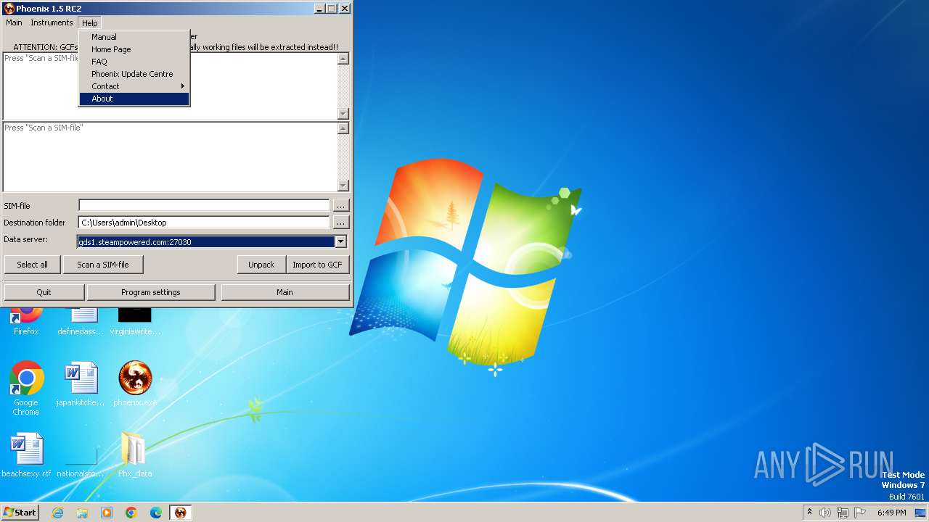Image resolution: width=929 pixels, height=522 pixels.
Task: Select the Google Chrome desktop icon
Action: point(26,388)
